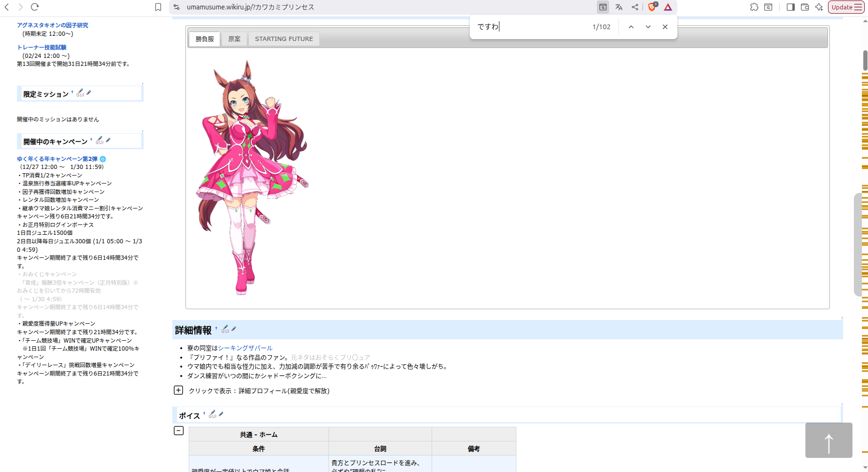Expand the 詳細プロフィール section plus box

[178, 390]
